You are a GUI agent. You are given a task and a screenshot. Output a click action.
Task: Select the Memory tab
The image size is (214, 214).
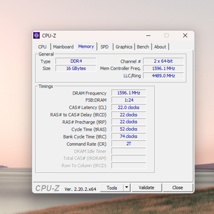pyautogui.click(x=86, y=46)
